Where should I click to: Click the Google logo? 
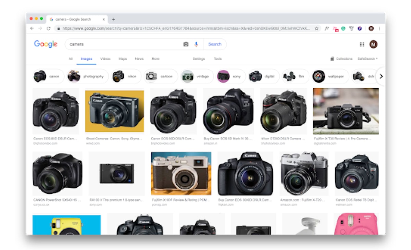point(46,44)
